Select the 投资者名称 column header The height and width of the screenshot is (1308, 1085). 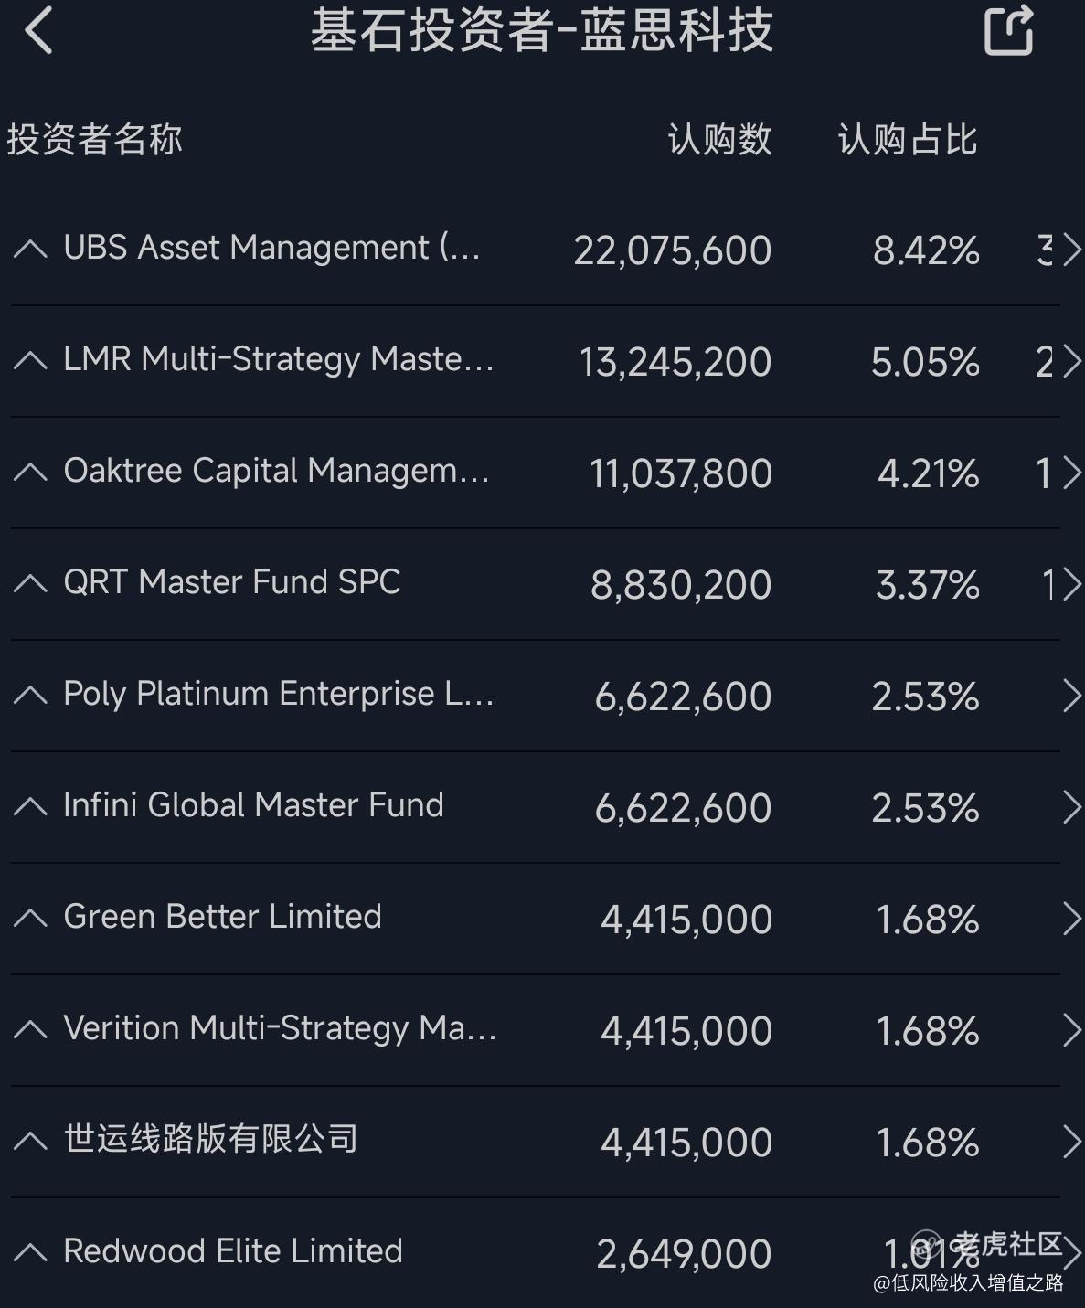(x=95, y=140)
